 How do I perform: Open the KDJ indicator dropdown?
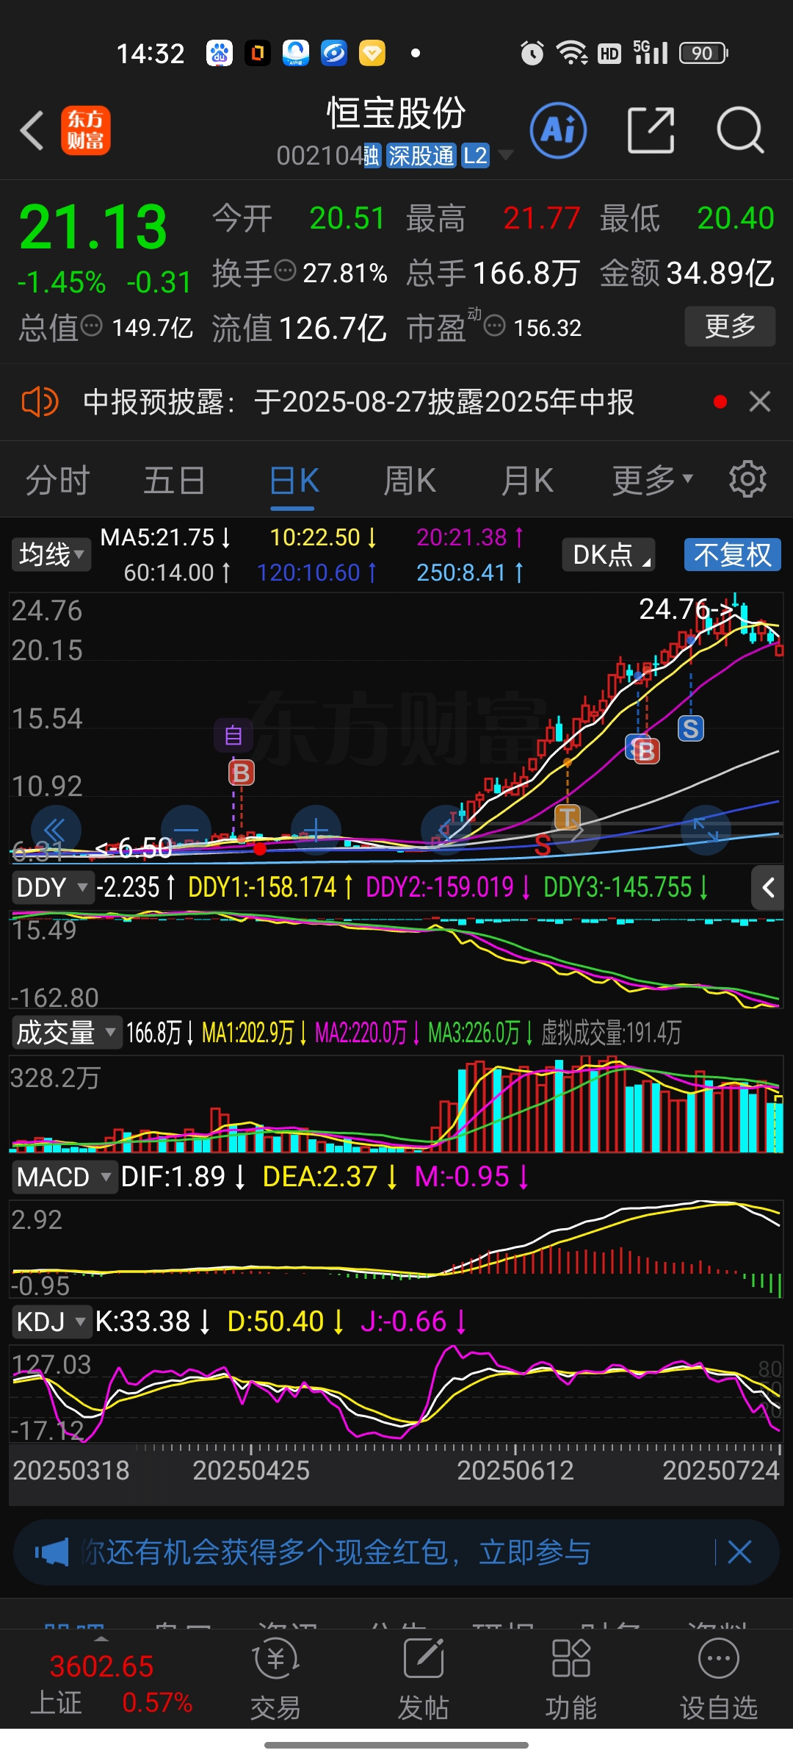point(51,1322)
